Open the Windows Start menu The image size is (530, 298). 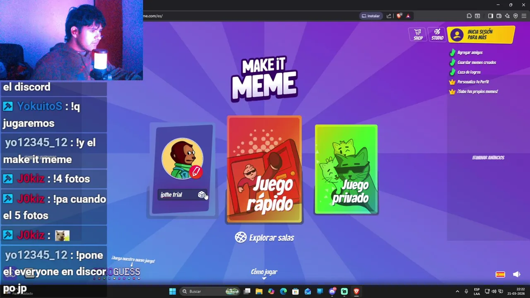point(173,291)
